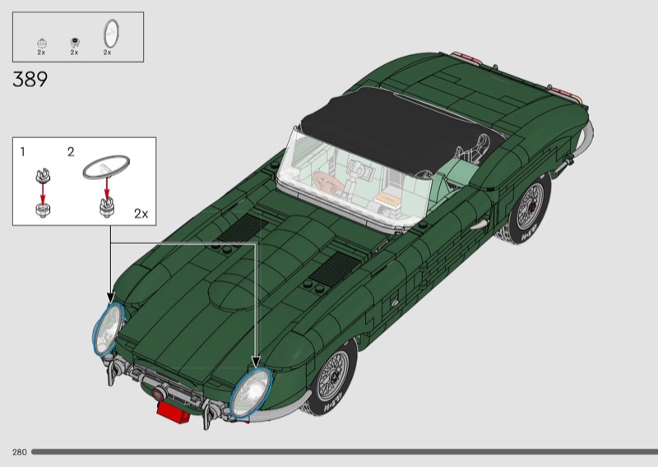This screenshot has width=658, height=467.
Task: Click the 2x count under the black stud part
Action: (x=74, y=53)
